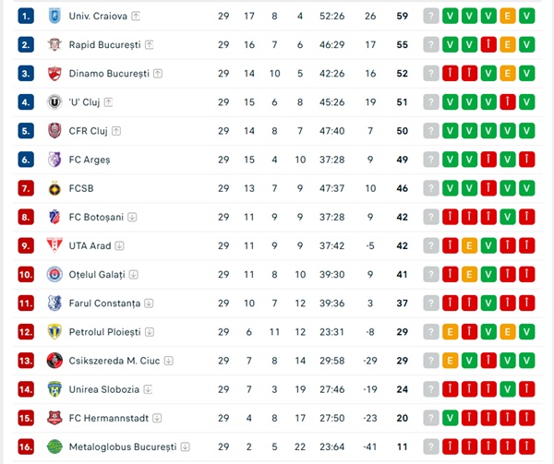This screenshot has width=554, height=464.
Task: Click the question mark badge in Csikszereda's row
Action: pos(431,361)
